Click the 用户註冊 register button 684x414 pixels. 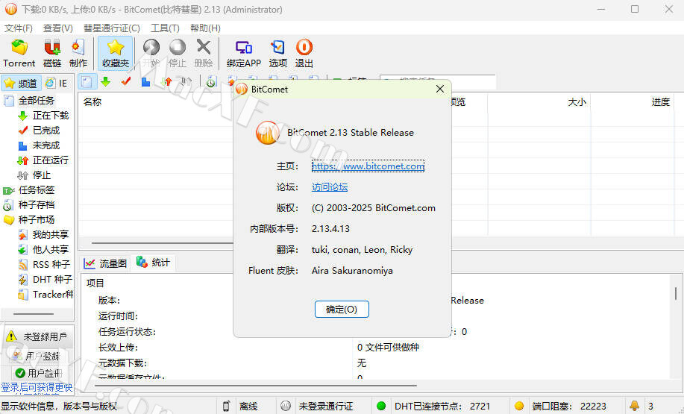pyautogui.click(x=38, y=373)
